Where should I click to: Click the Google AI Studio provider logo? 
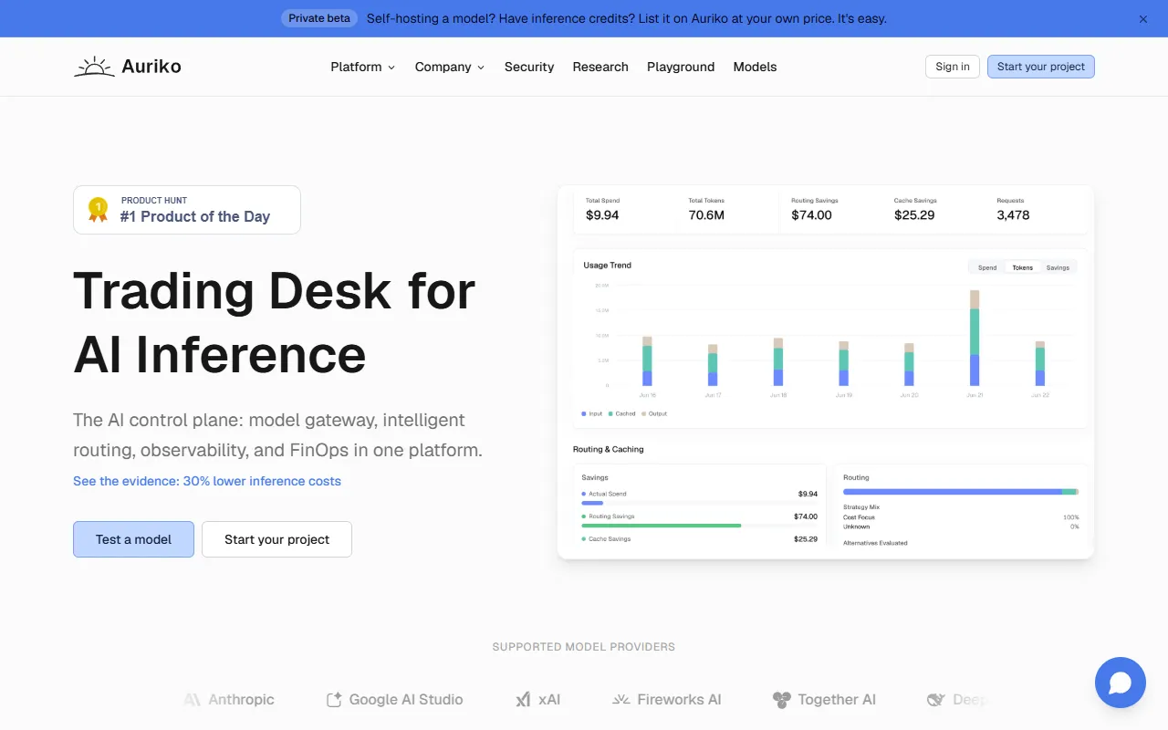coord(395,700)
